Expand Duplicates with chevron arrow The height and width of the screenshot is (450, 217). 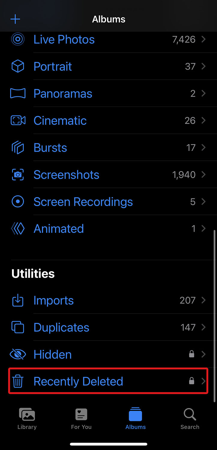(203, 327)
